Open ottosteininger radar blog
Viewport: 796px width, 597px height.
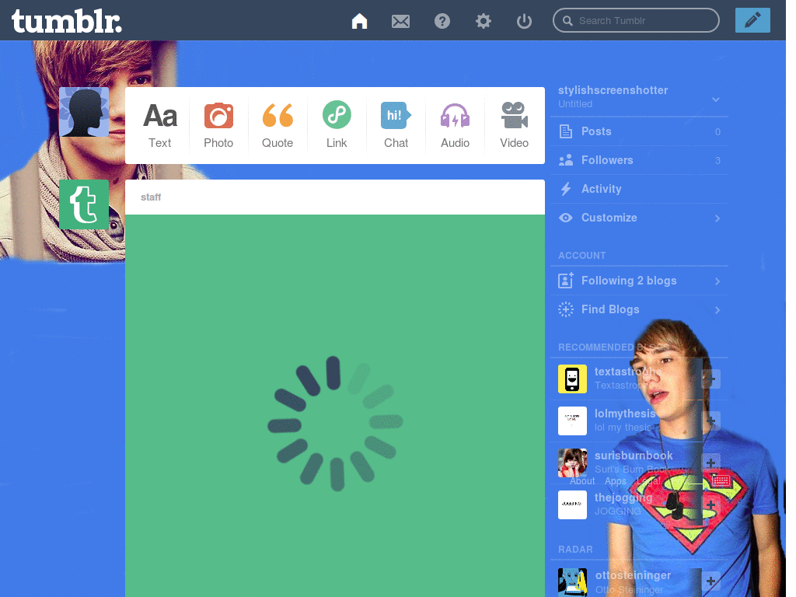tap(633, 575)
